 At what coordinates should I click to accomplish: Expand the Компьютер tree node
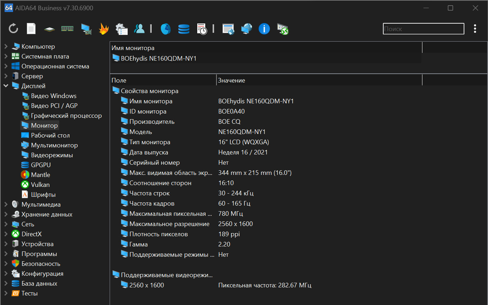point(6,46)
